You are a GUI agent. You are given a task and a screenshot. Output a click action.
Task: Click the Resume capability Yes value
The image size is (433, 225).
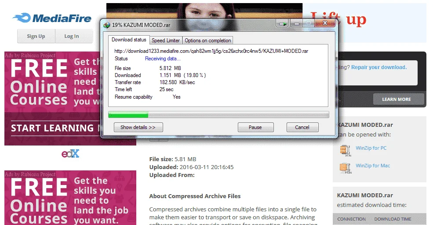[176, 97]
